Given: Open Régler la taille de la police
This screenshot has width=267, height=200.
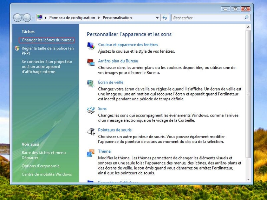Looking at the screenshot, I should coord(48,51).
